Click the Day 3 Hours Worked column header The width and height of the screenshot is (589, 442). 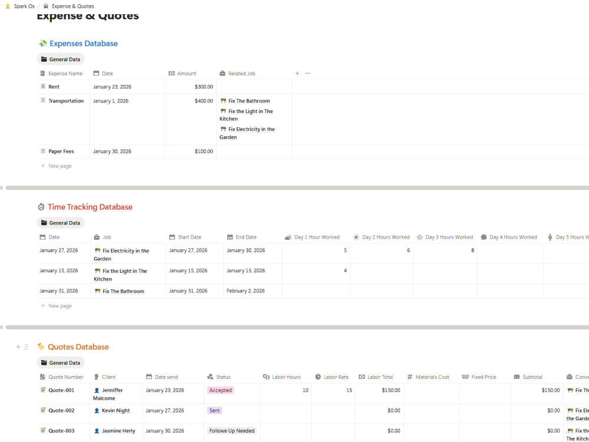tap(445, 237)
